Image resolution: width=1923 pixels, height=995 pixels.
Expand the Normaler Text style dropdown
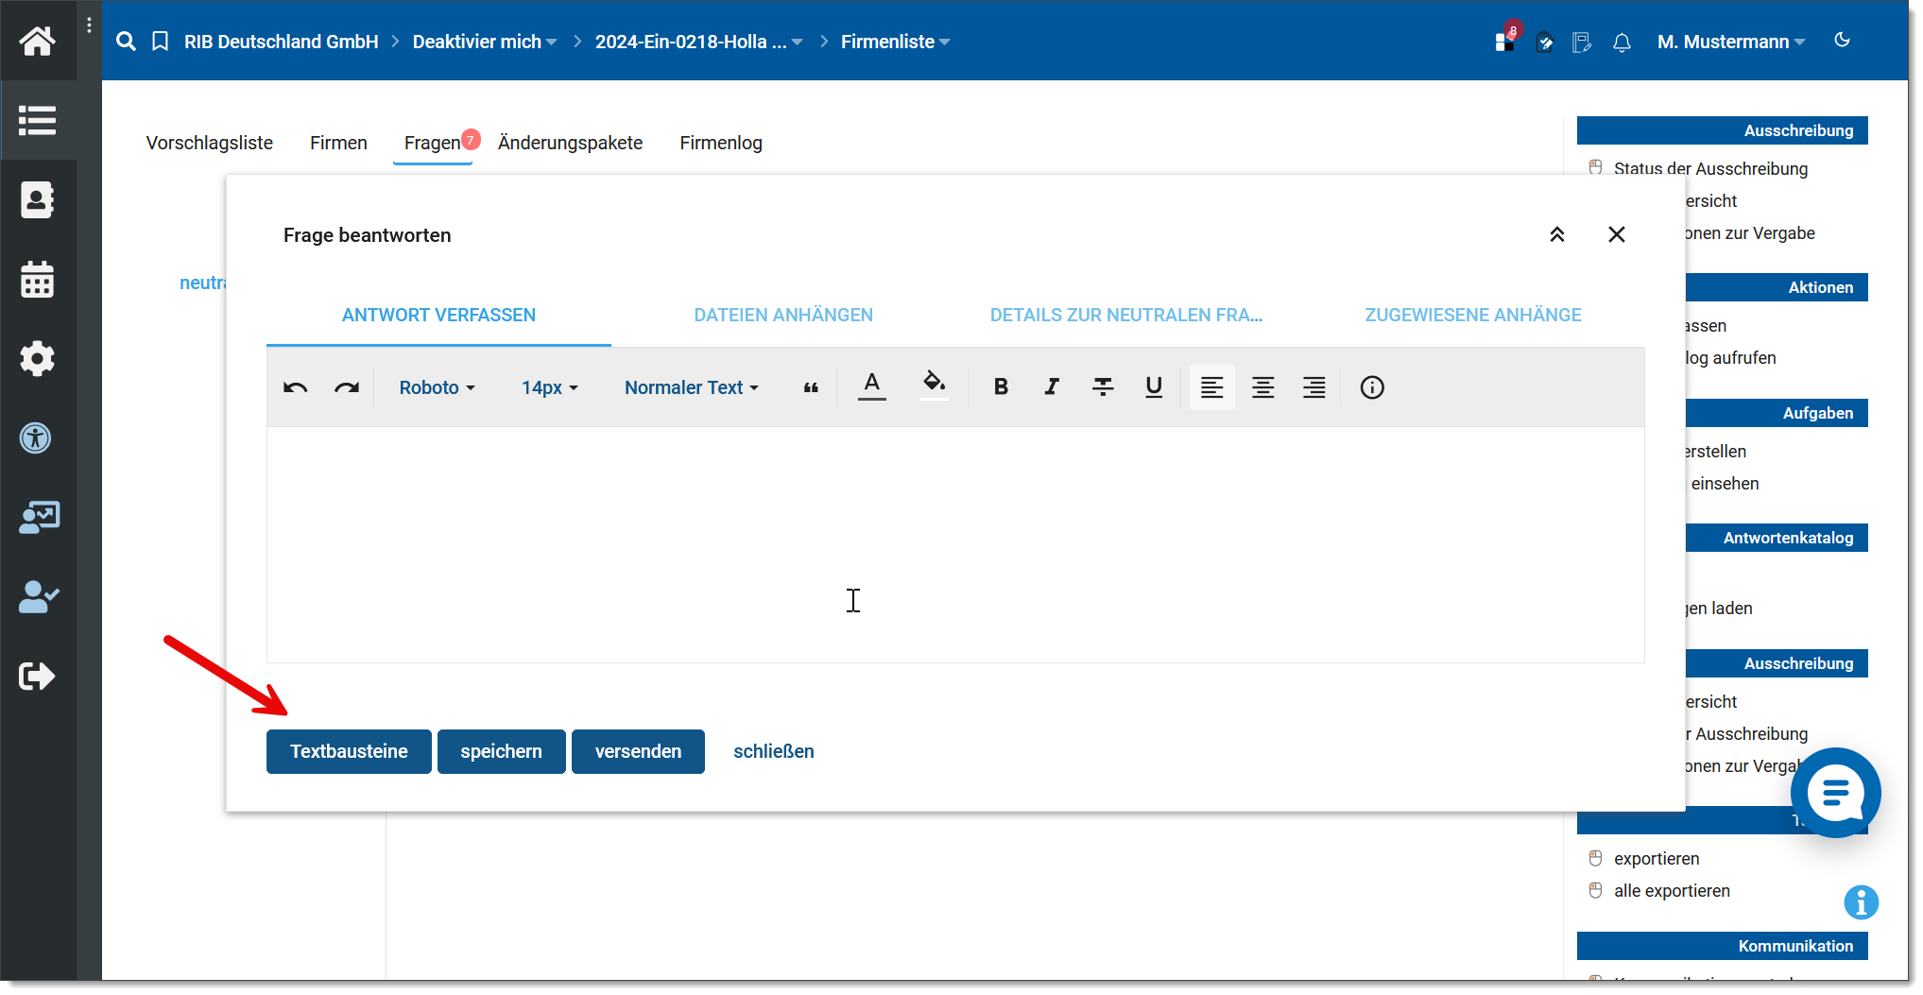pyautogui.click(x=691, y=387)
